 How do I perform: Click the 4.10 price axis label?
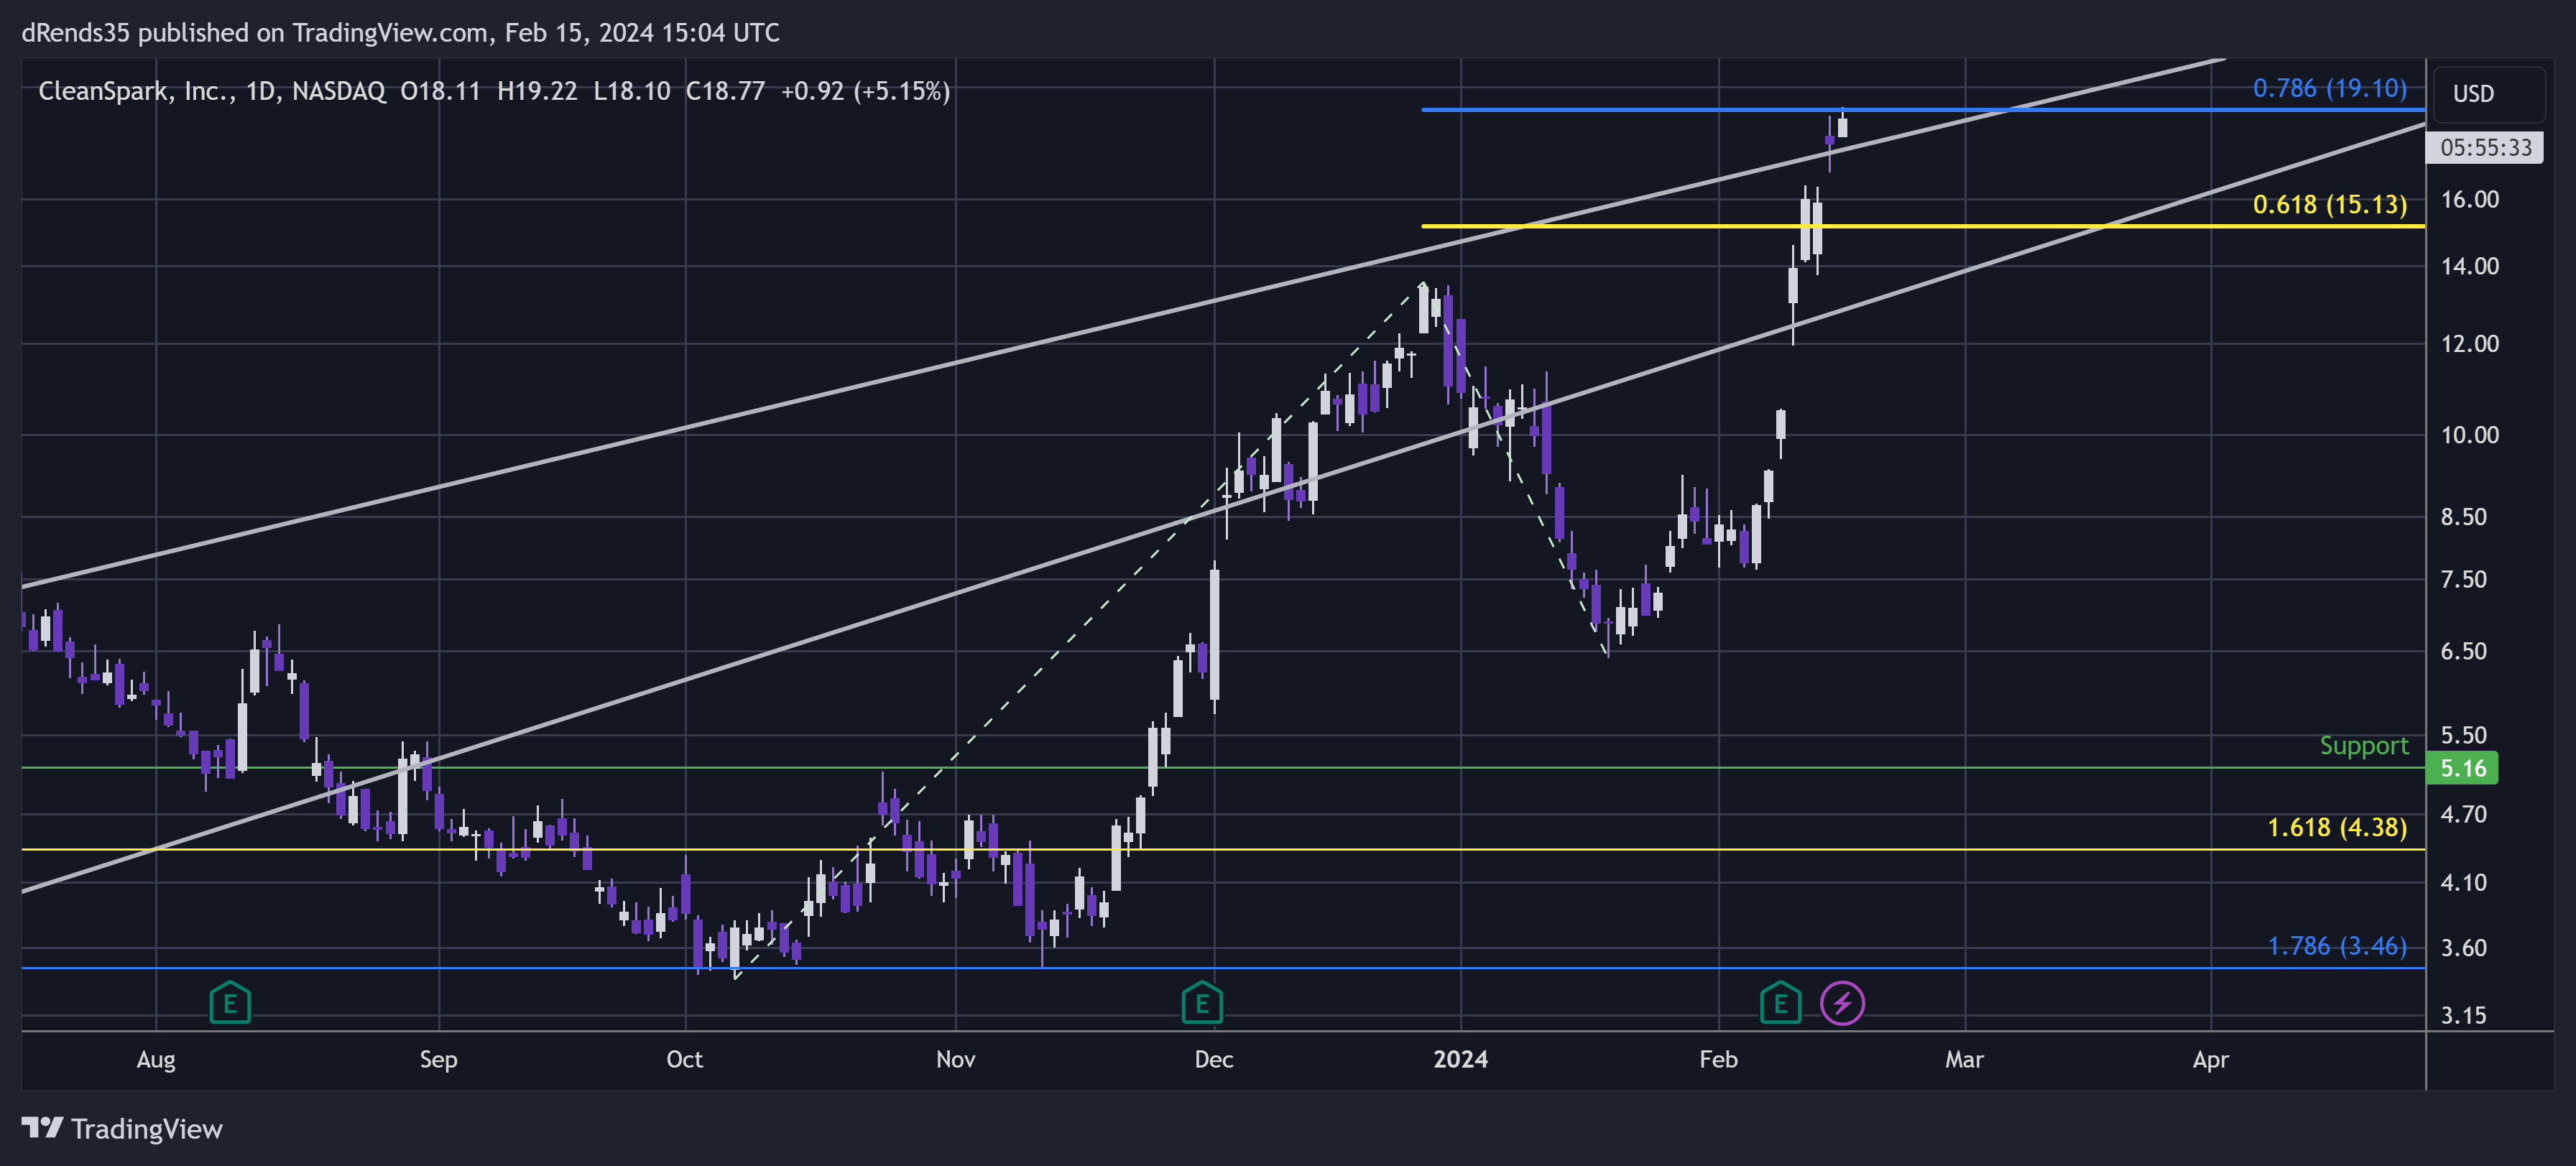point(2463,882)
